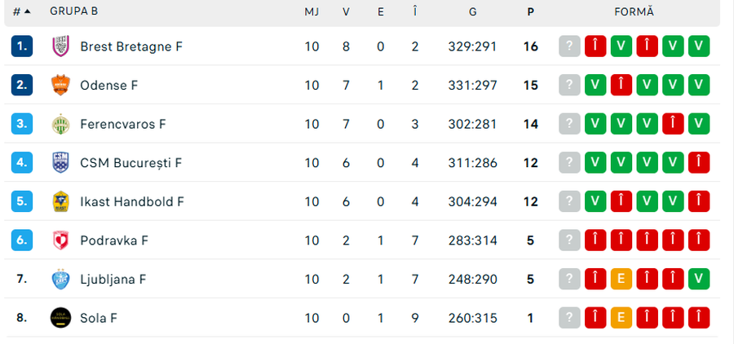Click the CSM București F team logo
The image size is (734, 344).
[x=60, y=163]
